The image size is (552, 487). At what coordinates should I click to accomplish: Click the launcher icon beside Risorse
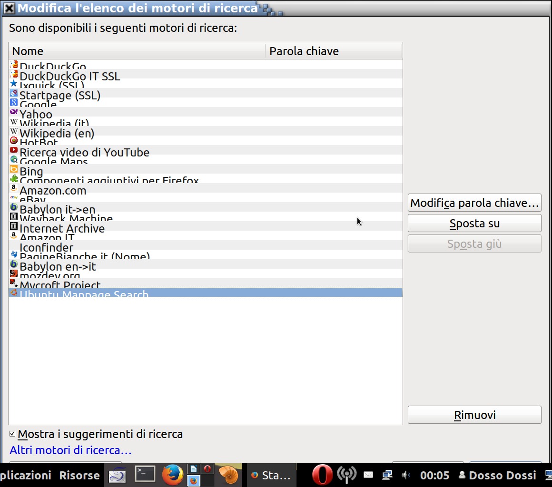tap(117, 476)
